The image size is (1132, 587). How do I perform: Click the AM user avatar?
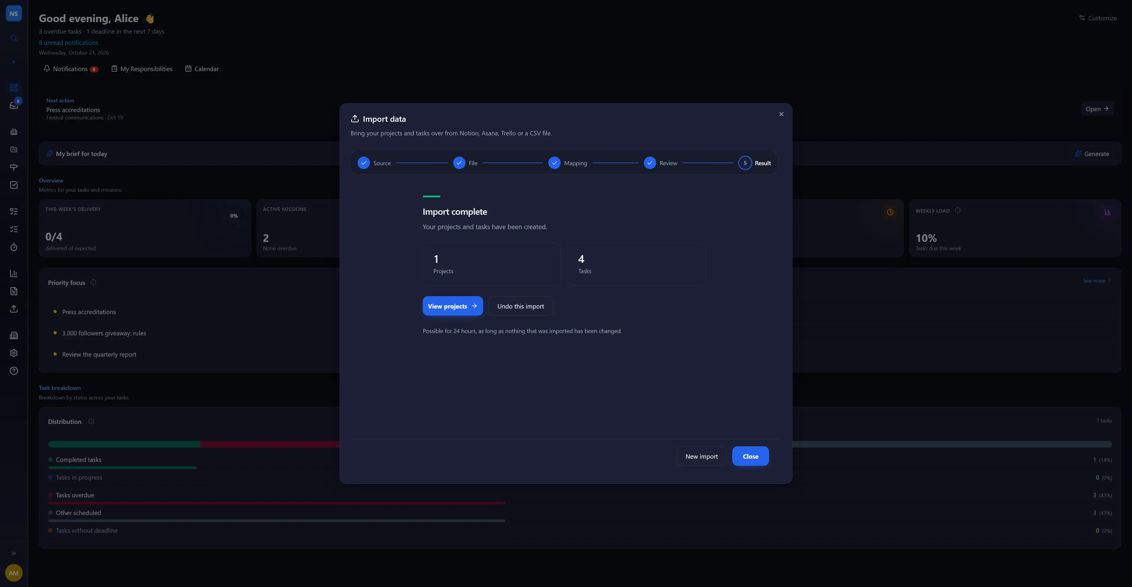pyautogui.click(x=14, y=573)
